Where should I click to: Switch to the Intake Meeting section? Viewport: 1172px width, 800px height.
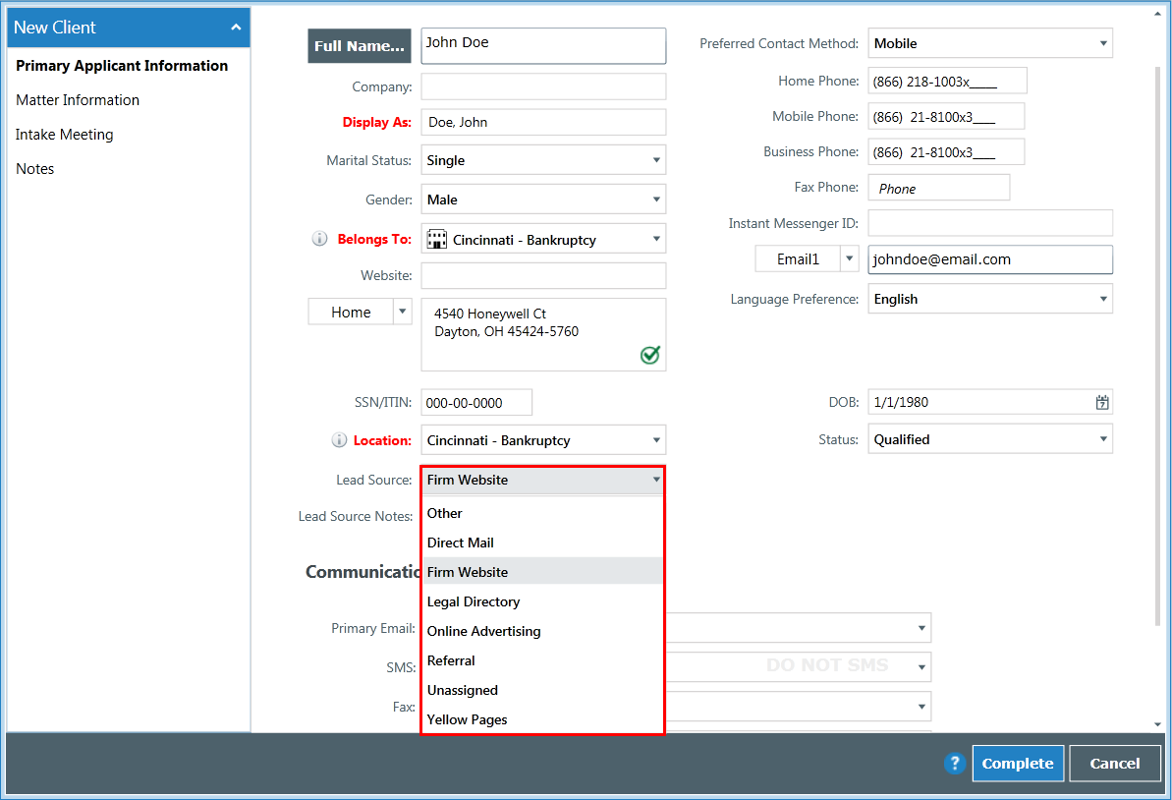[x=64, y=134]
